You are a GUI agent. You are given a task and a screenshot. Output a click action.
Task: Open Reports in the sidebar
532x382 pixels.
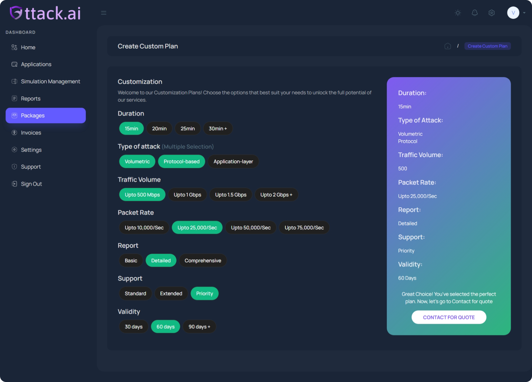[45, 99]
